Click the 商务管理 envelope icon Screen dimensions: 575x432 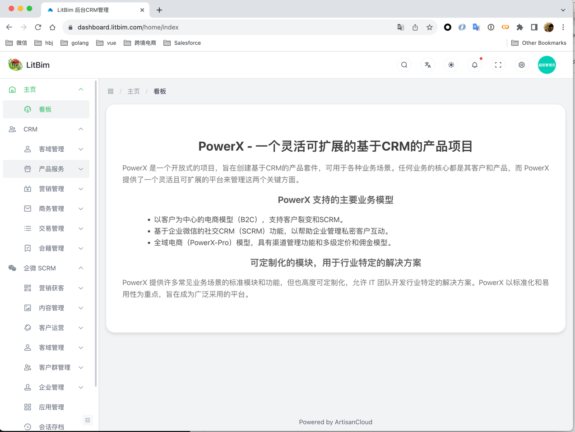28,209
